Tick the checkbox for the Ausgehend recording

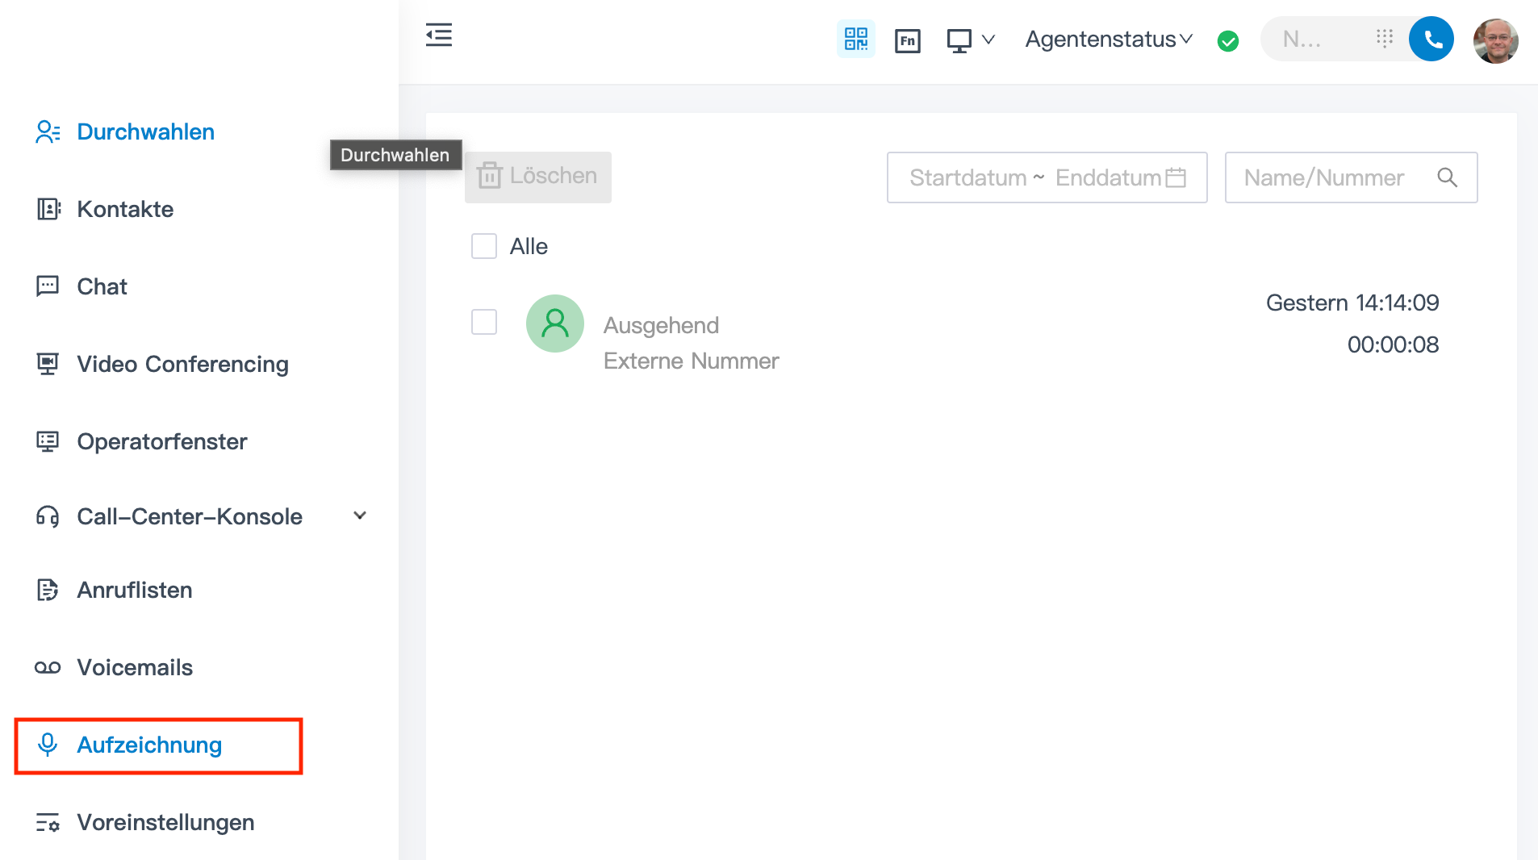[x=484, y=322]
